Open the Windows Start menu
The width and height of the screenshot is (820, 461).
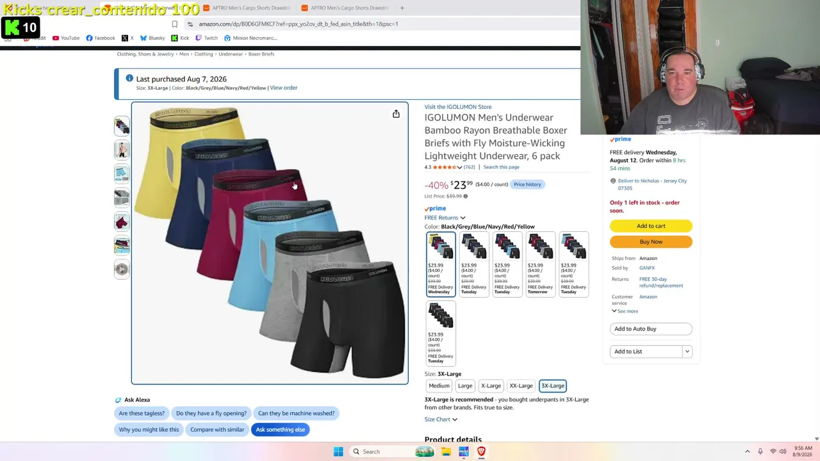pos(338,451)
